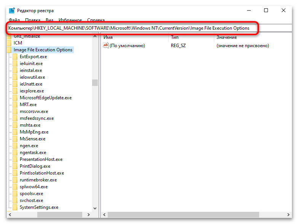This screenshot has height=224, width=298.
Task: Click values pane horizontal scrollbar thumb
Action: (183, 215)
